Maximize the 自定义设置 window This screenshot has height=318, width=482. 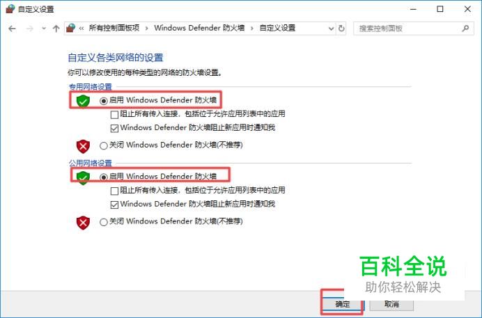[440, 9]
